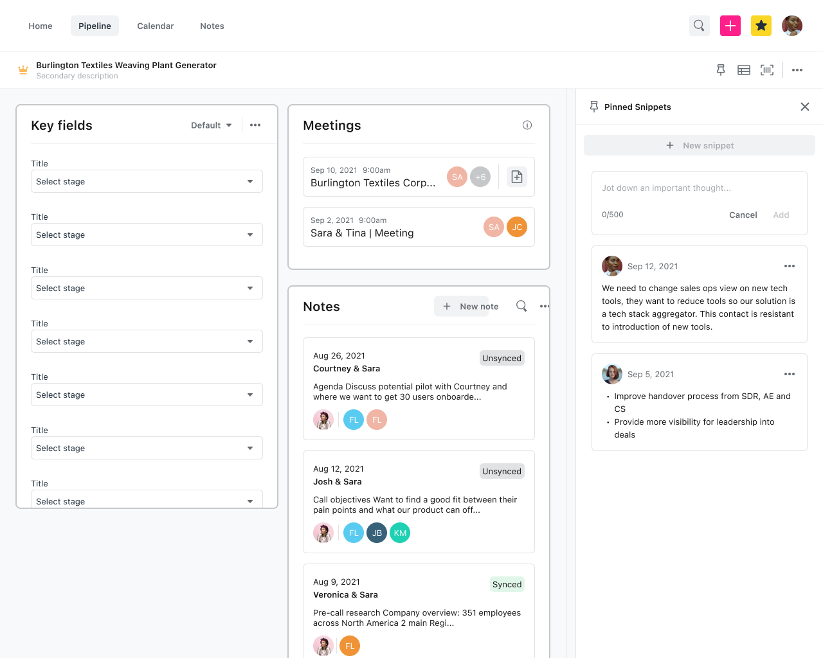The height and width of the screenshot is (658, 823).
Task: Open the search icon in the top bar
Action: (699, 26)
